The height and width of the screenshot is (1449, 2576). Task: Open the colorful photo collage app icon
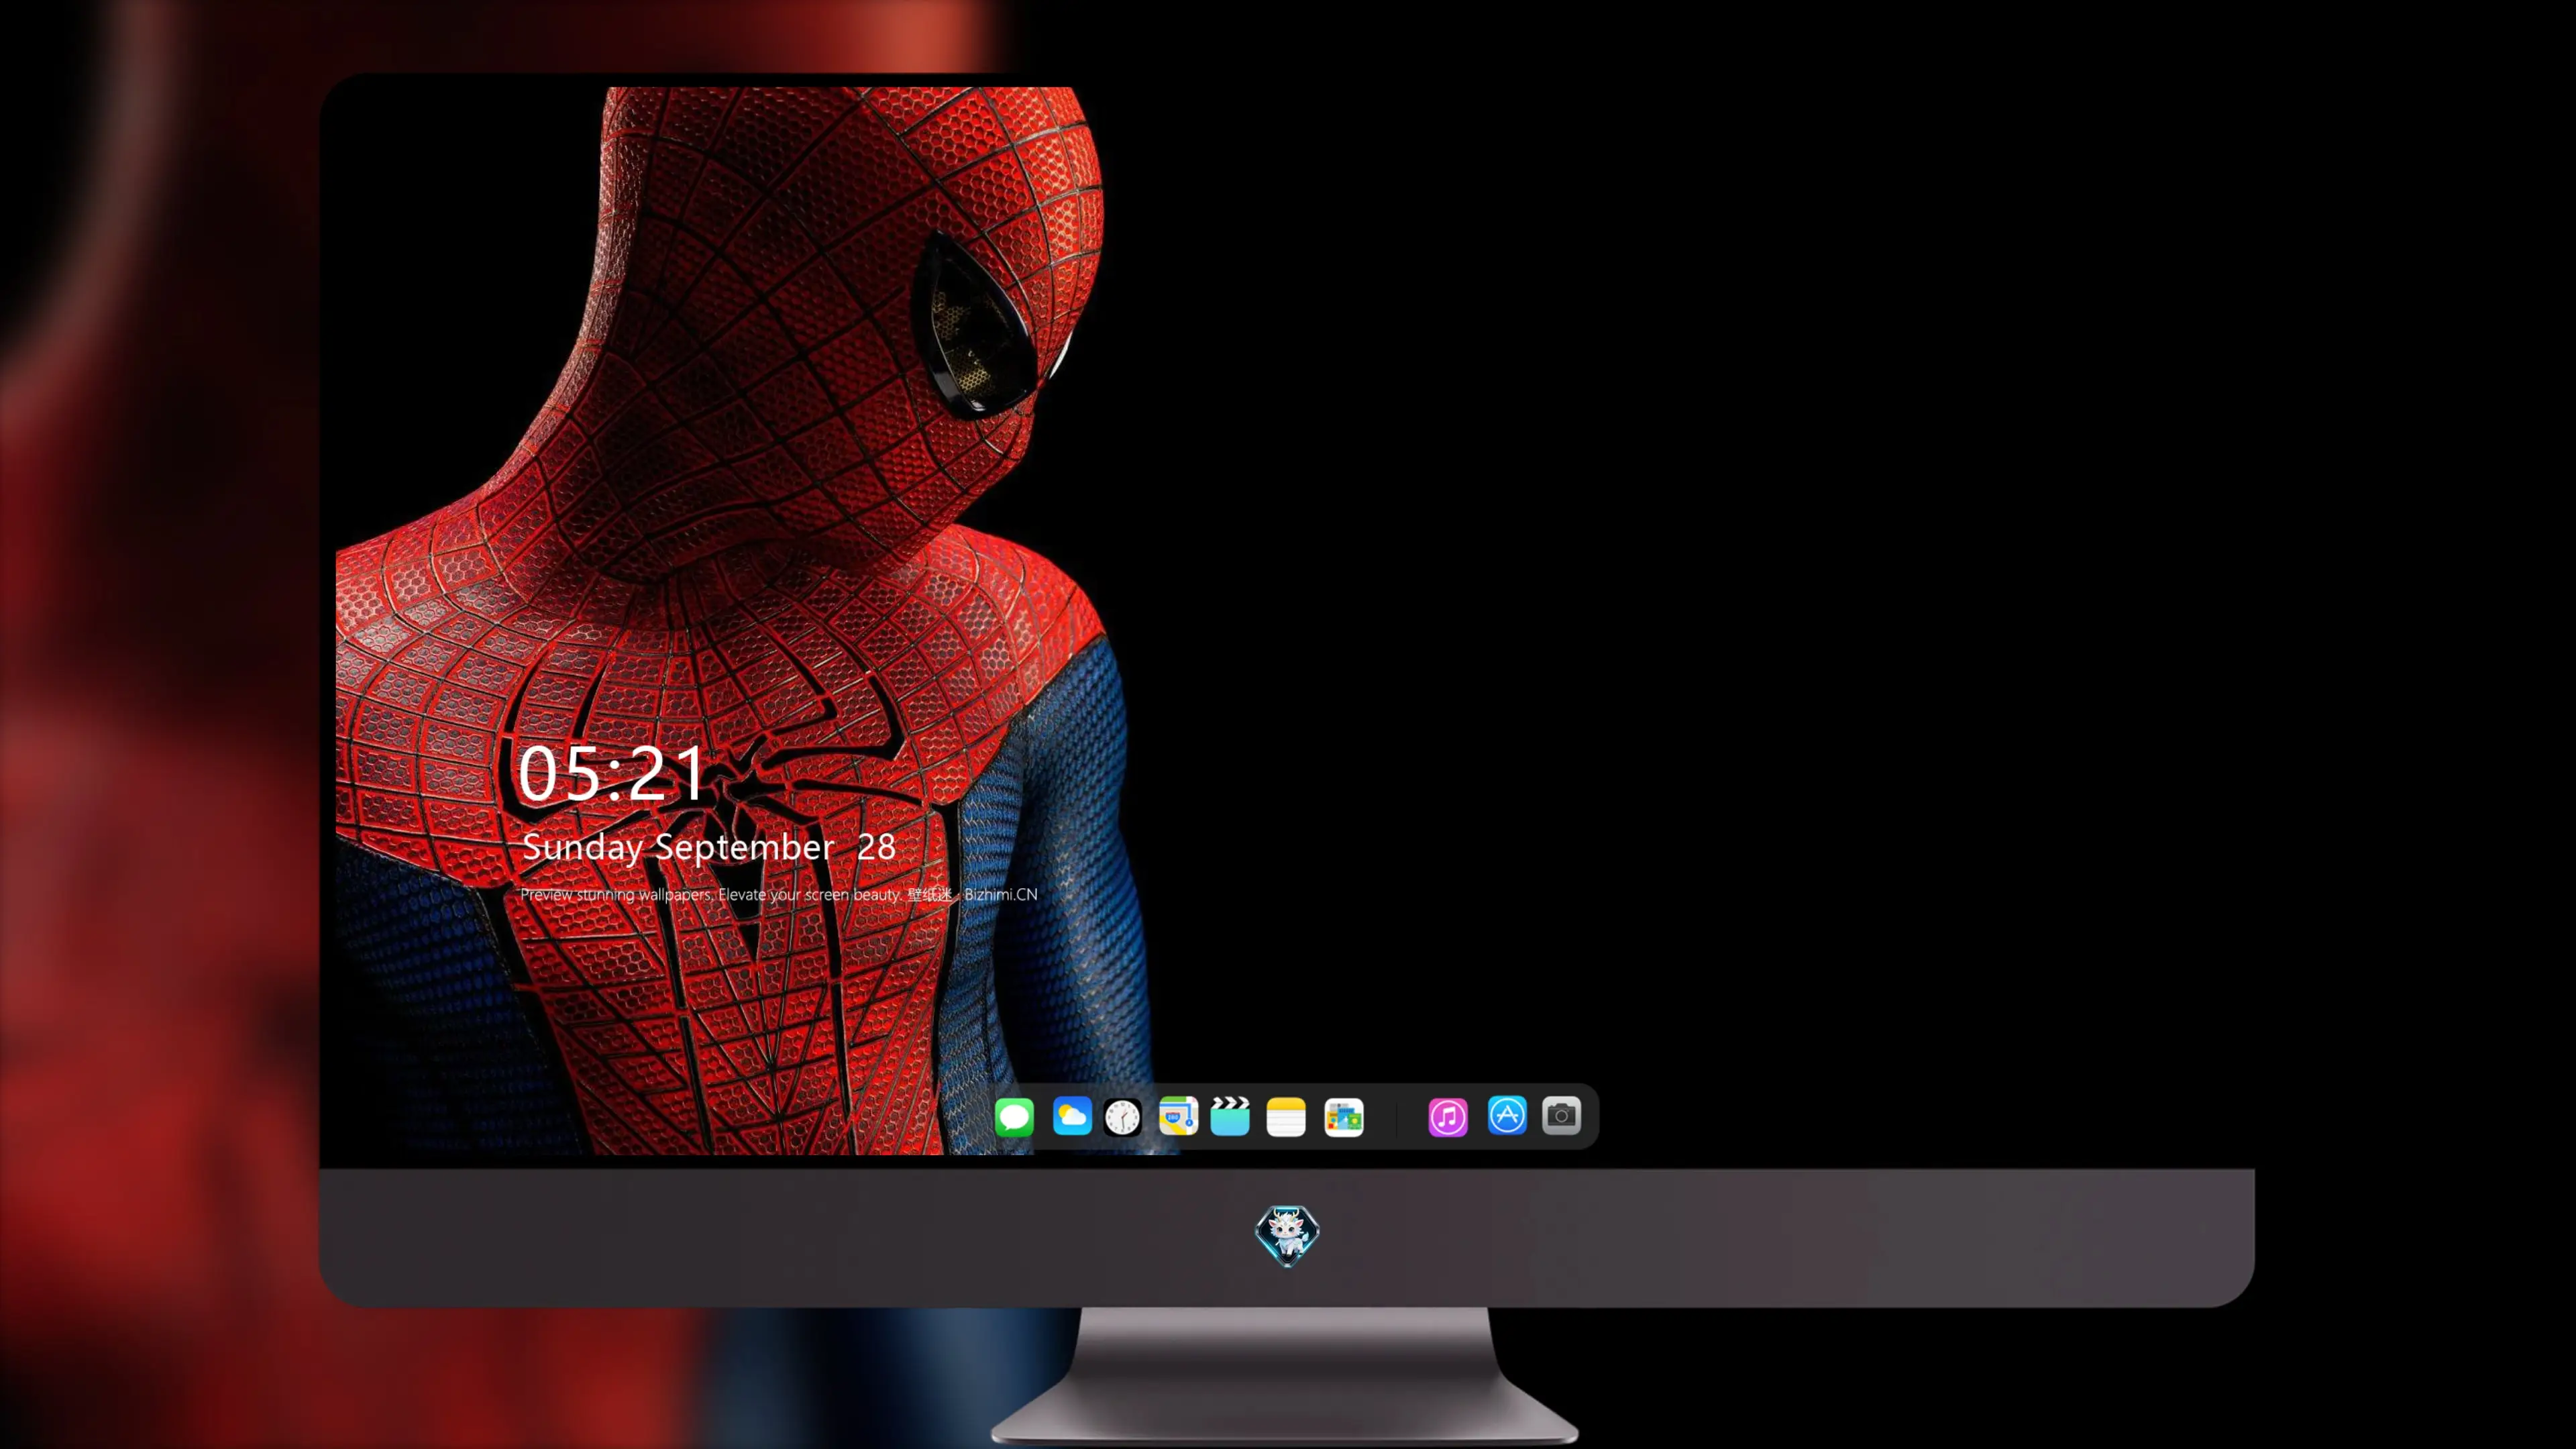pos(1344,1116)
